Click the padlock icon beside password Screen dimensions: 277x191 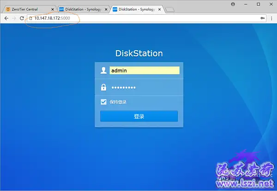(103, 87)
